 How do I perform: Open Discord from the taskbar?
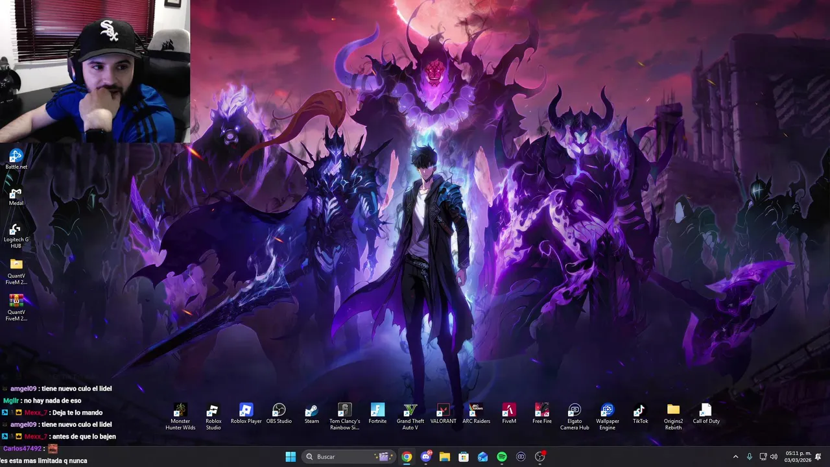pos(425,457)
